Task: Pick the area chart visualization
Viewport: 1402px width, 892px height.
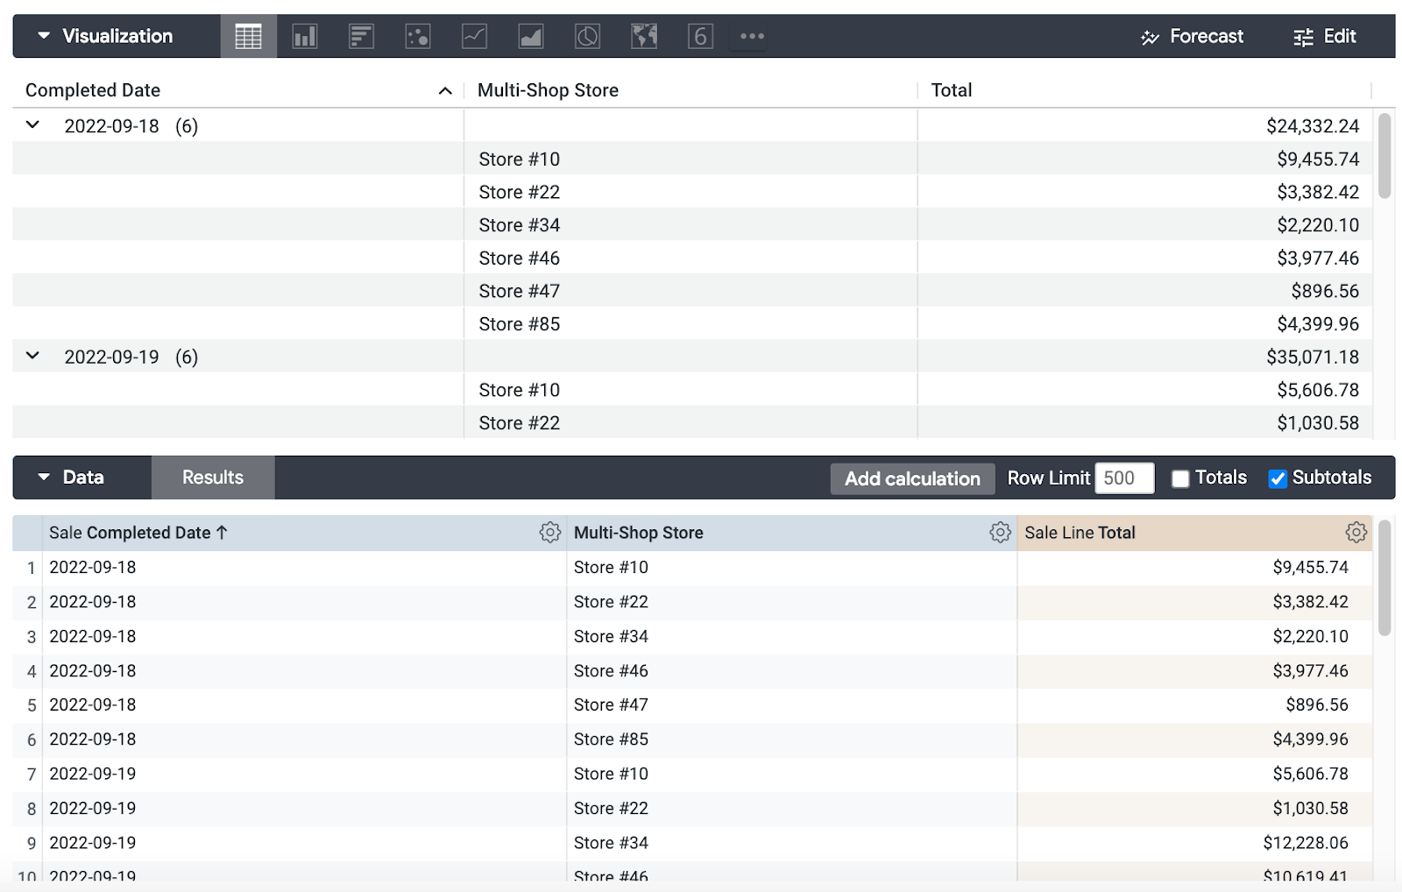Action: (x=531, y=37)
